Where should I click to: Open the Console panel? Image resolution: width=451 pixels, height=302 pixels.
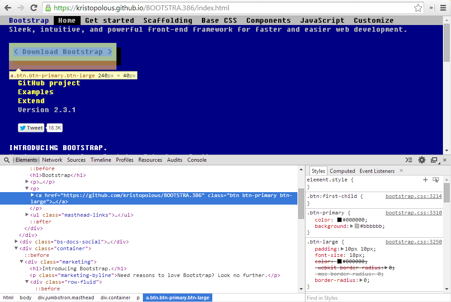197,160
